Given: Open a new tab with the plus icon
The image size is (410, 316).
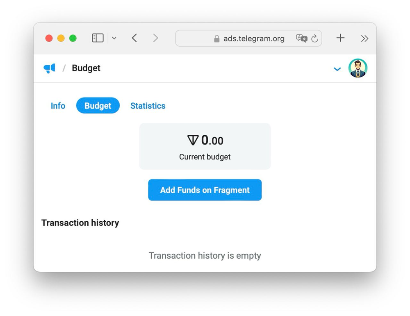Looking at the screenshot, I should [x=340, y=38].
